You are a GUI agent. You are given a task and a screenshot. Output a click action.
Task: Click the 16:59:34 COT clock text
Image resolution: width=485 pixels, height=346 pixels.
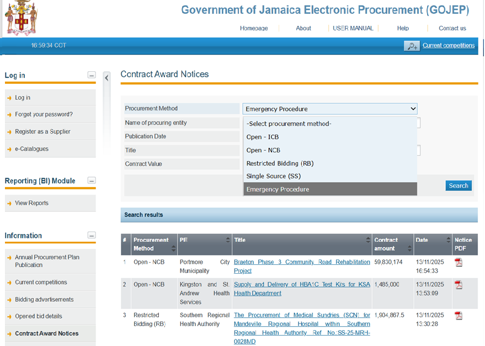tap(49, 45)
